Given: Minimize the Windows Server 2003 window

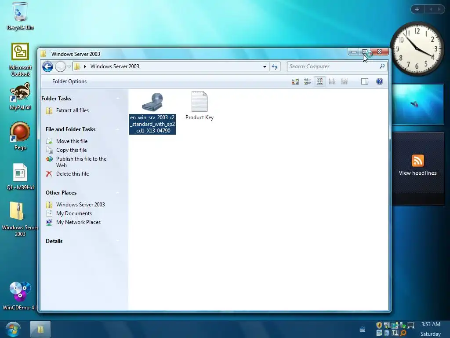Looking at the screenshot, I should coord(354,52).
